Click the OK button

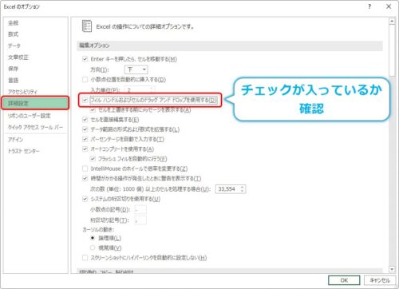click(x=344, y=280)
